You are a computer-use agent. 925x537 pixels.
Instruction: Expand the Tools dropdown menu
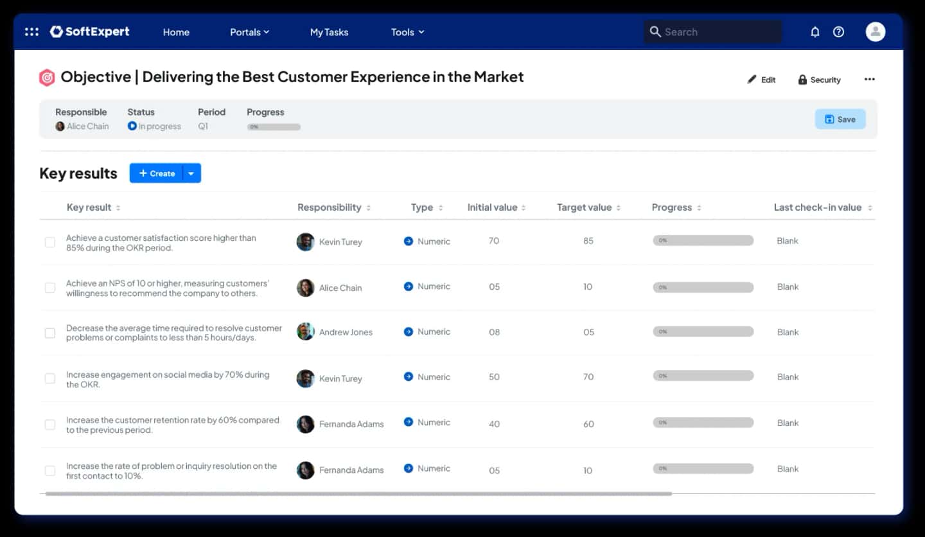(x=408, y=32)
